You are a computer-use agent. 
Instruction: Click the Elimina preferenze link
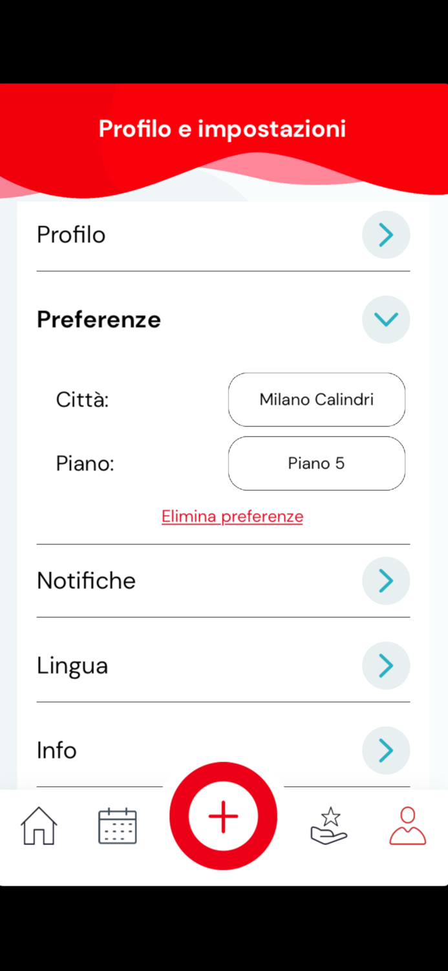(x=232, y=516)
